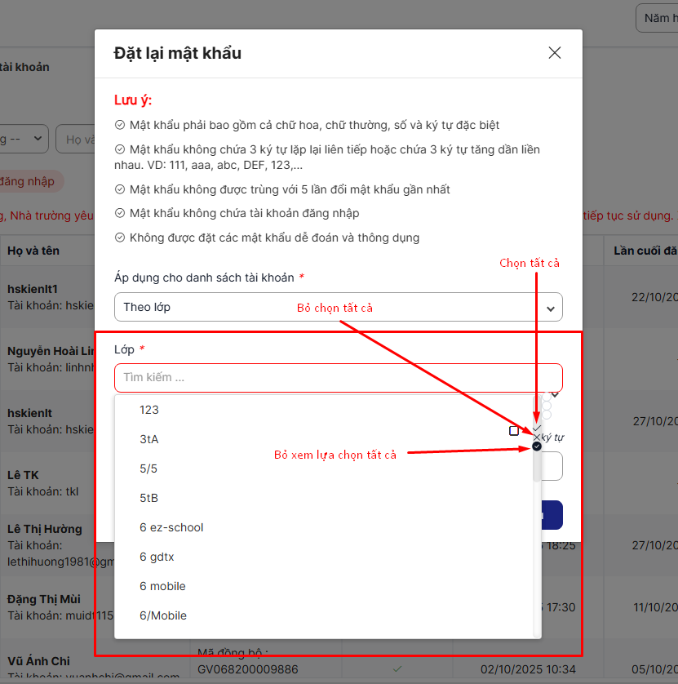Choose class '3tA' option

149,439
